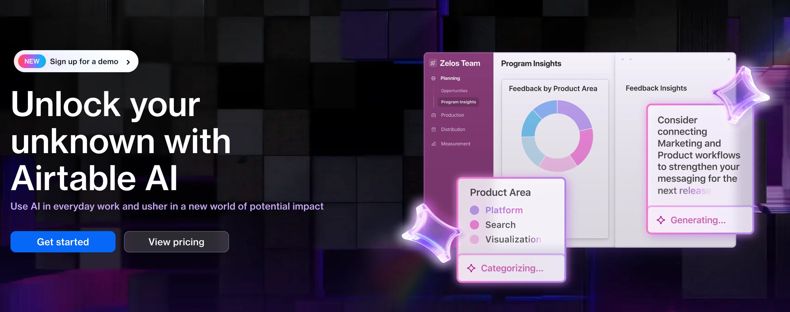Viewport: 790px width, 312px height.
Task: Click the Zelos Team rocket icon
Action: (433, 63)
